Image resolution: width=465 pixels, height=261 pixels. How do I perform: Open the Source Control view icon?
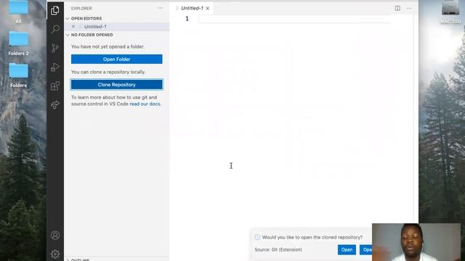[55, 48]
